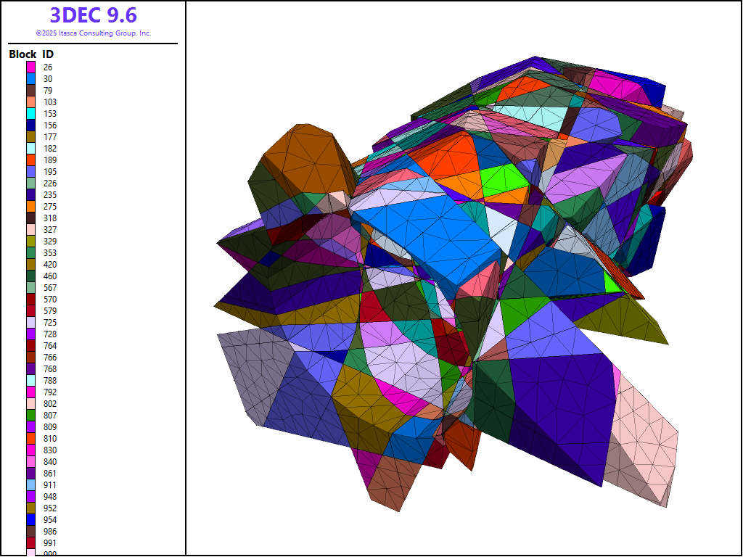Click the orange-red swatch for block 189
The height and width of the screenshot is (557, 743).
31,160
